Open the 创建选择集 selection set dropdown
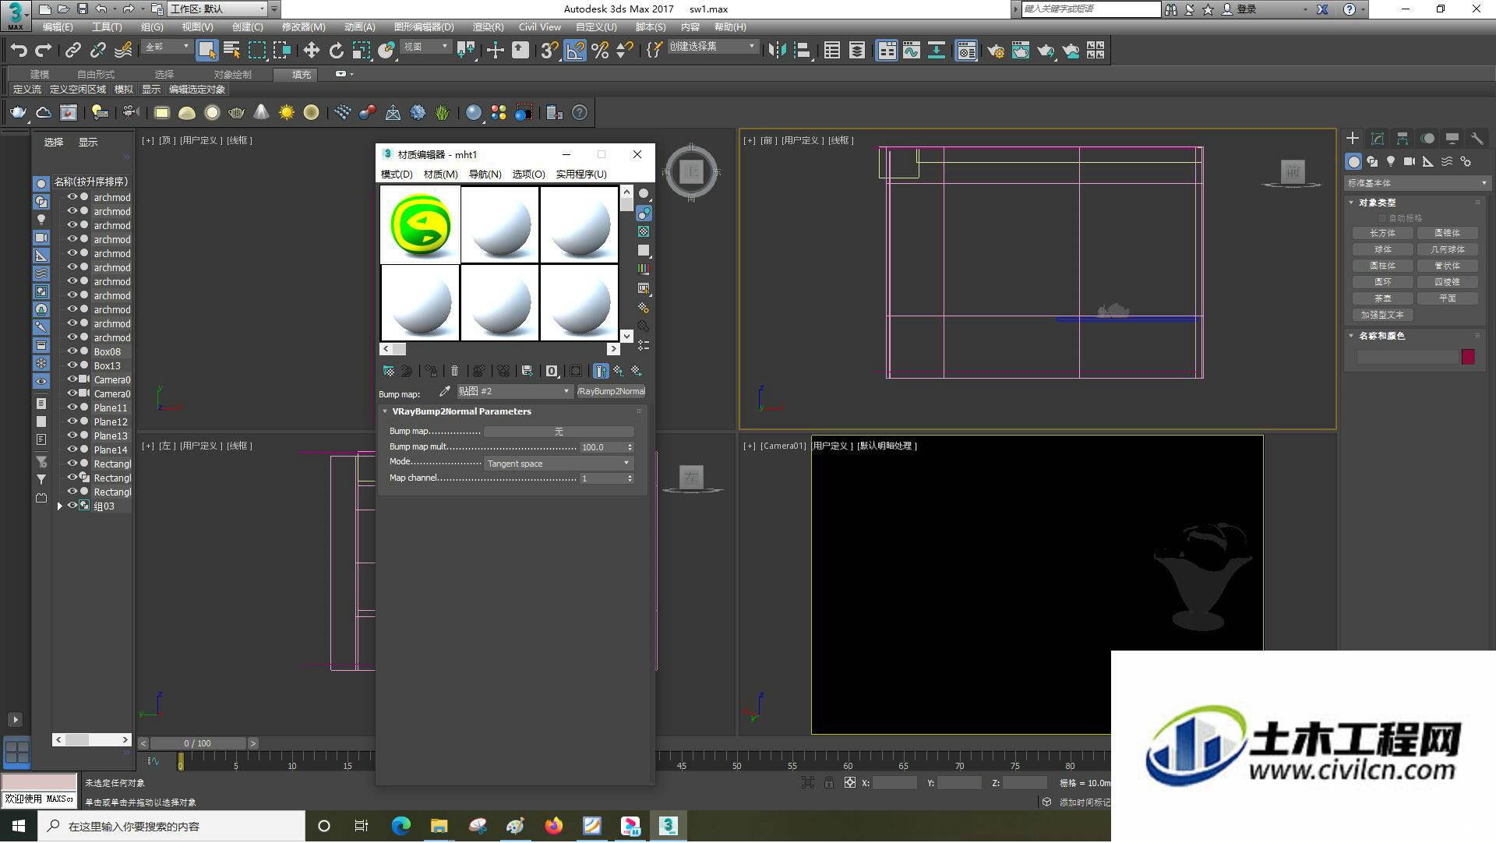 pyautogui.click(x=713, y=47)
